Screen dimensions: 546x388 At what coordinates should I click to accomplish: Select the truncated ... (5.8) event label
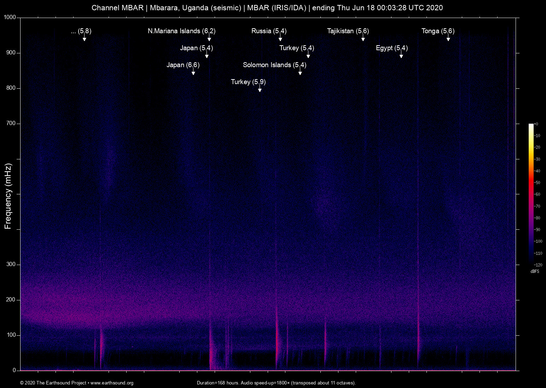[81, 31]
